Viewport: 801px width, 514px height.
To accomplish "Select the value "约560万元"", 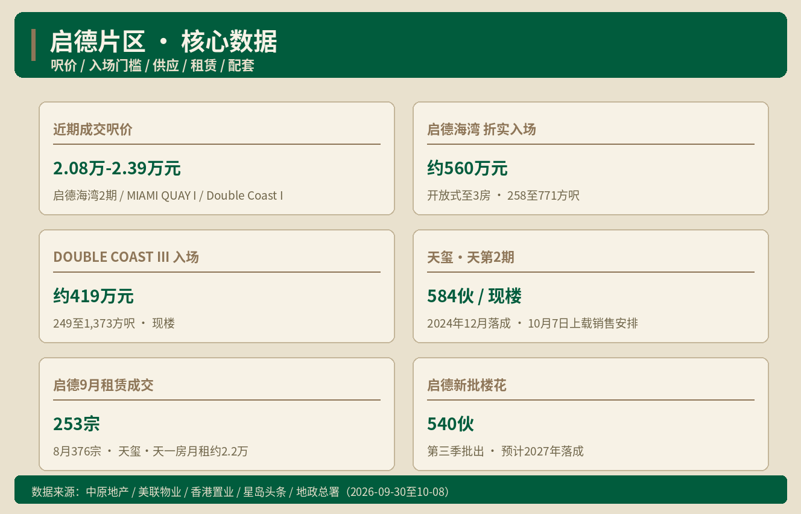I will [467, 168].
